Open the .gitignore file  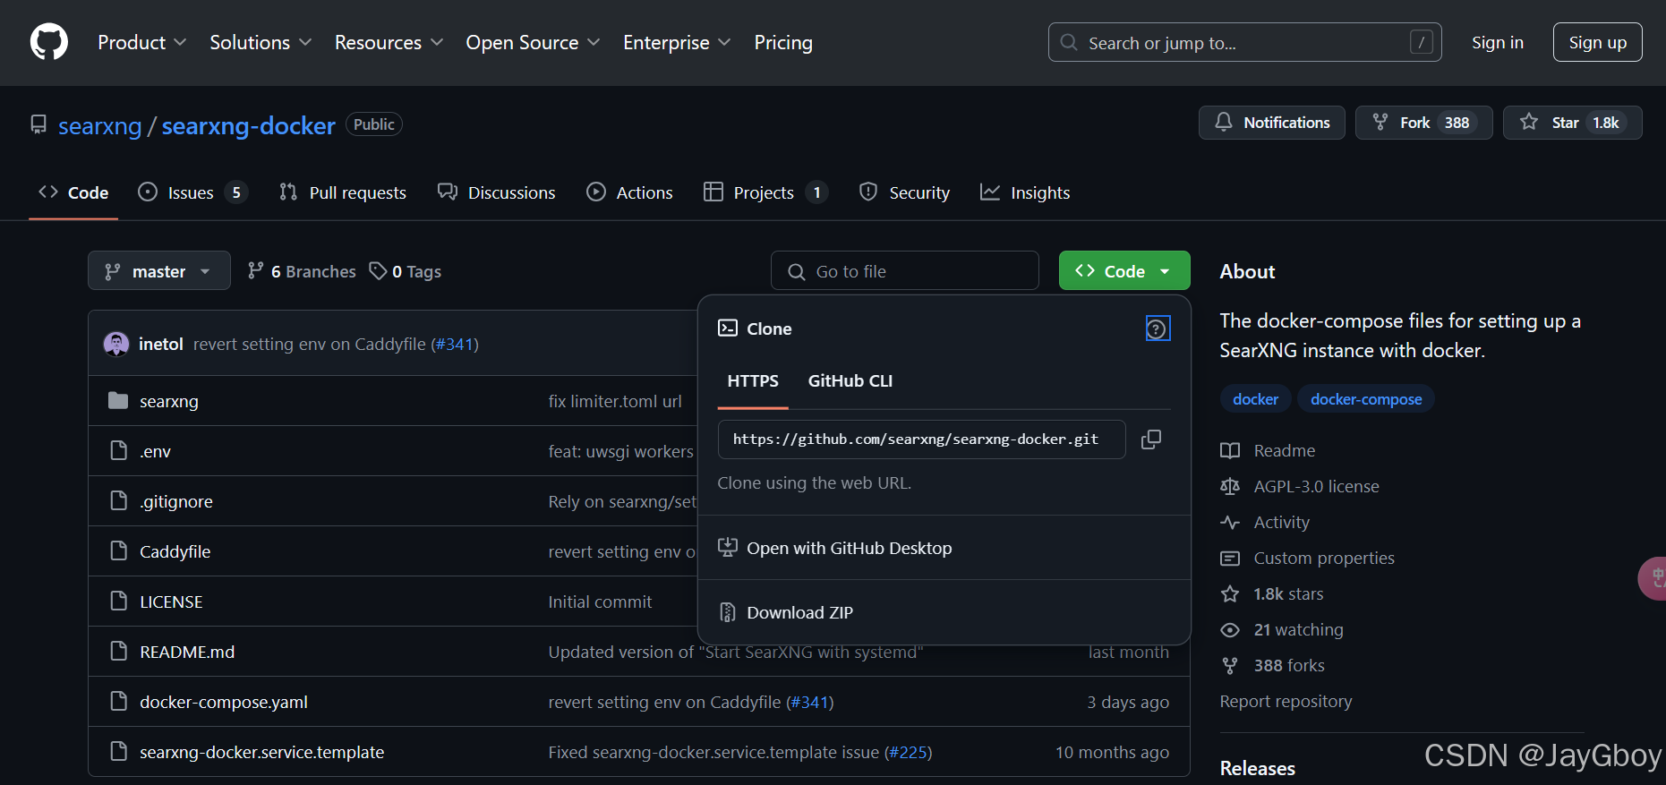[176, 501]
